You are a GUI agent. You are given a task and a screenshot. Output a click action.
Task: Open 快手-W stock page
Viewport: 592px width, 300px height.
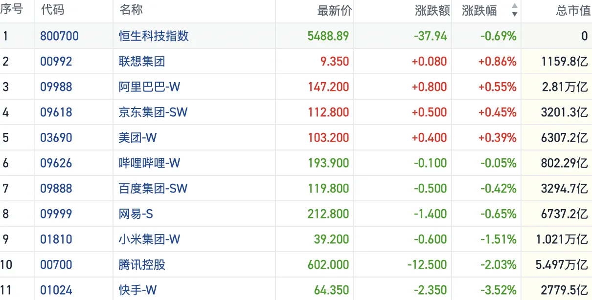(138, 290)
